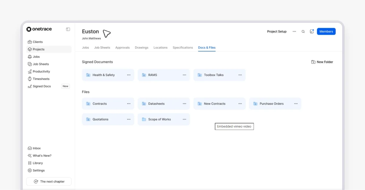This screenshot has height=190, width=365.
Task: Open options for Purchase Orders folder
Action: [296, 104]
